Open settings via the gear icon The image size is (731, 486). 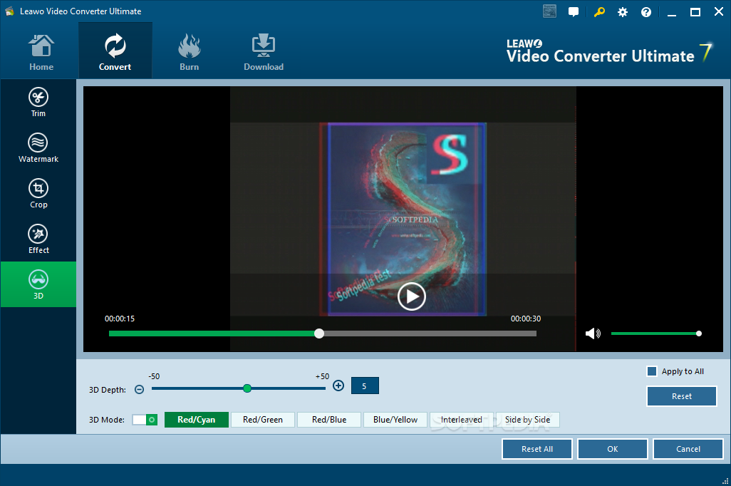click(x=623, y=13)
